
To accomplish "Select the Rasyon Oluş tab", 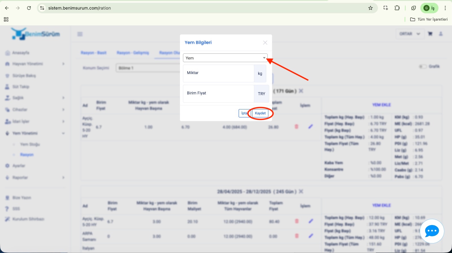I will [169, 53].
